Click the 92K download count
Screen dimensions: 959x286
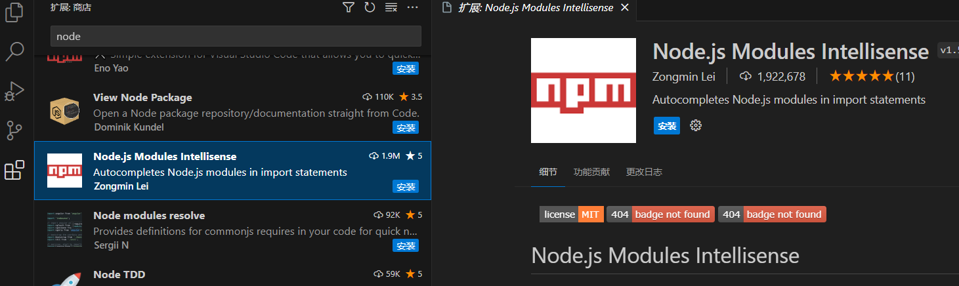pos(387,214)
